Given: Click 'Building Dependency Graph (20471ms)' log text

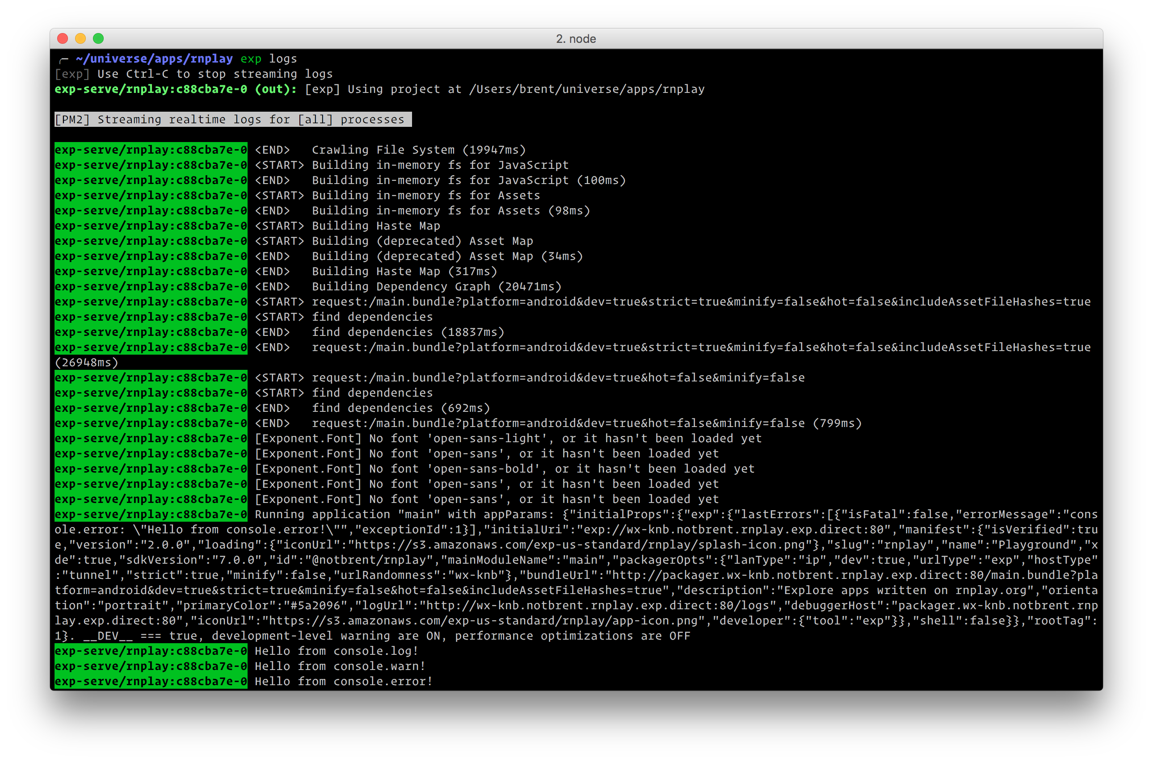Looking at the screenshot, I should [436, 287].
